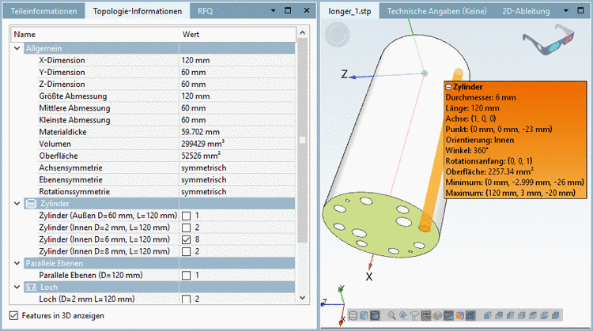Collapse the Zylinder tooltip in 3D view
Screen dimensions: 593x331
(x=448, y=88)
